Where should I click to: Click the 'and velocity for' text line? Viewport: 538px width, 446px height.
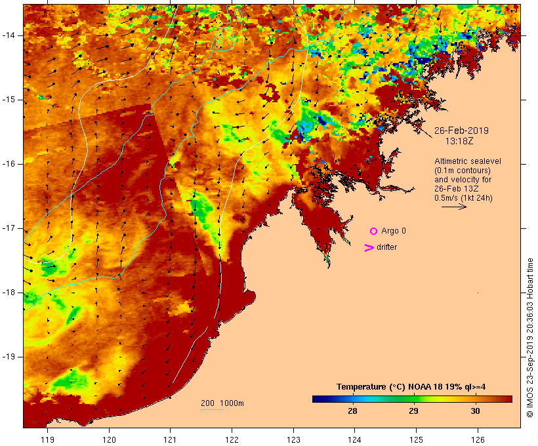coord(463,180)
